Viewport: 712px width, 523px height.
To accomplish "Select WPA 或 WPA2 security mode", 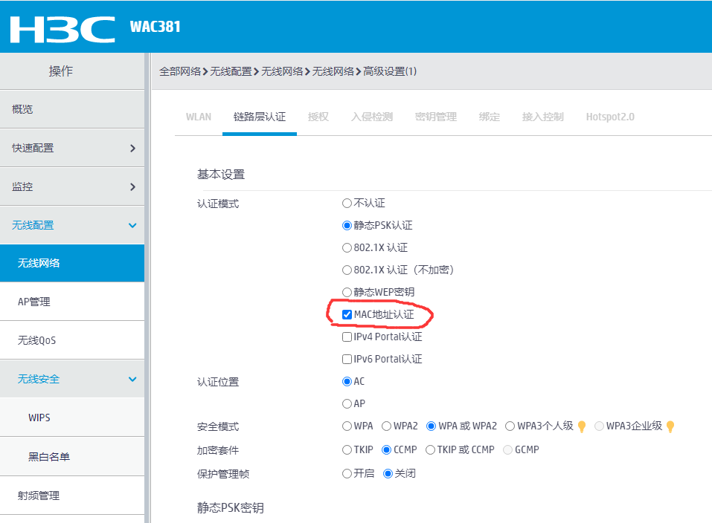I will [432, 426].
